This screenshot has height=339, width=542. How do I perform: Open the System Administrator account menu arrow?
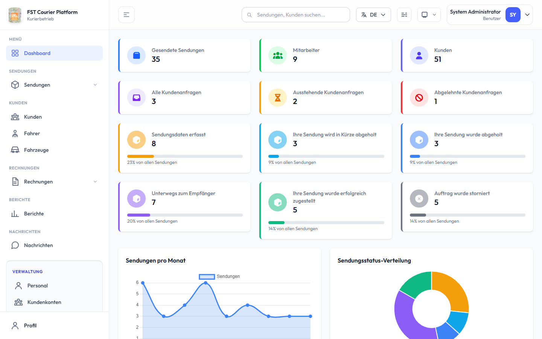click(x=527, y=15)
